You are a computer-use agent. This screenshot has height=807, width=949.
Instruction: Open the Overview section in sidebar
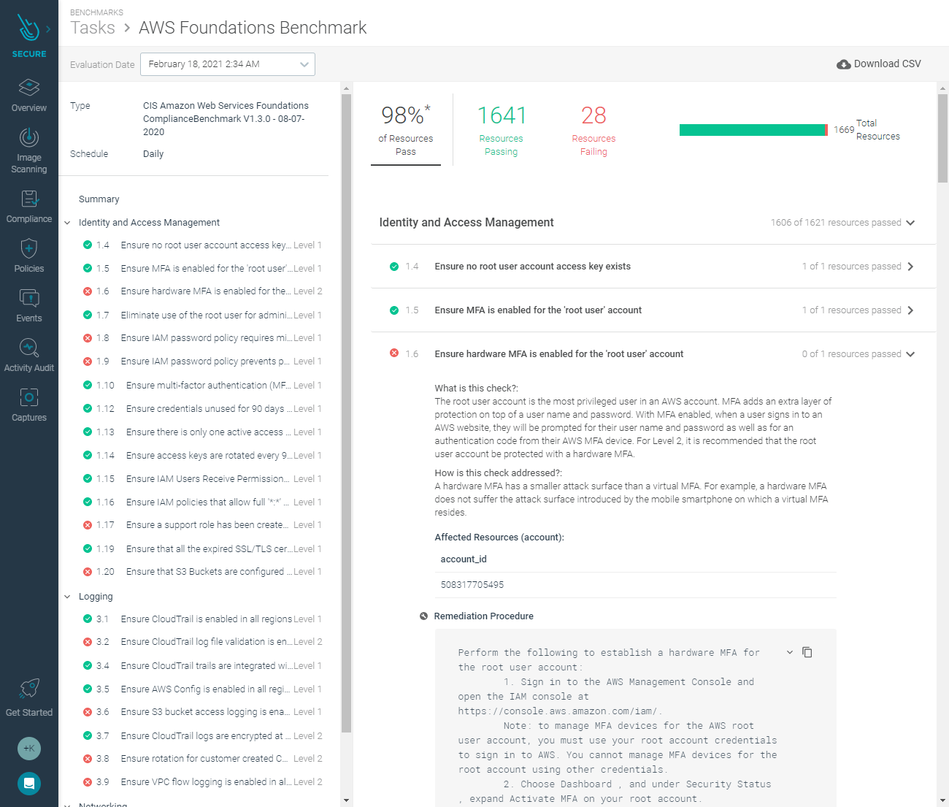pyautogui.click(x=29, y=96)
